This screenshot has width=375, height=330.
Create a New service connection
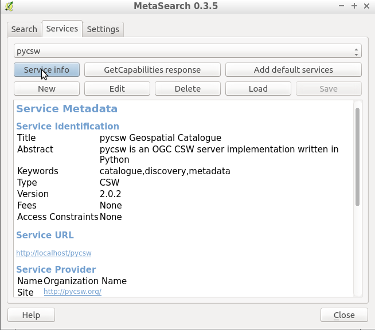click(46, 89)
